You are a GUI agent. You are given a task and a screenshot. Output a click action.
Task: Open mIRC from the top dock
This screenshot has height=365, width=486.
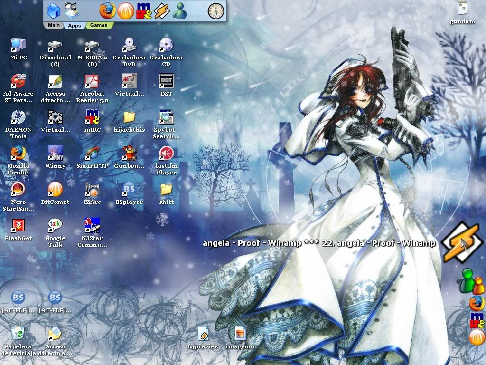coord(144,11)
